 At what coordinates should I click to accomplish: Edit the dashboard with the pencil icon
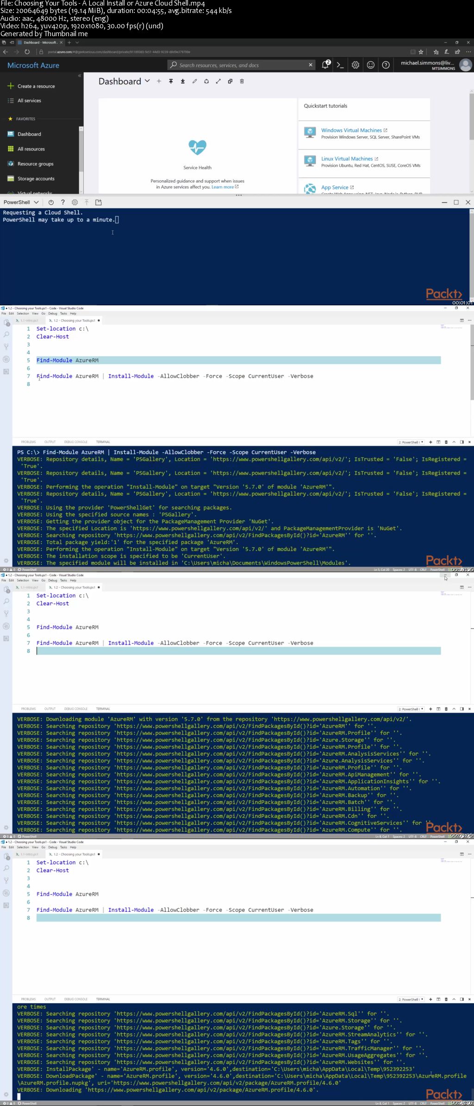pos(194,81)
